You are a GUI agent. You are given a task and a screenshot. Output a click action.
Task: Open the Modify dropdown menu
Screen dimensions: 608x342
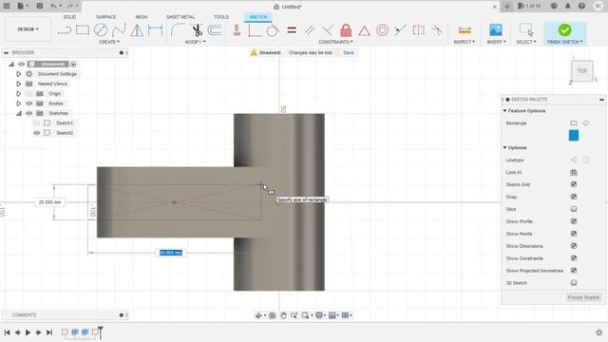click(195, 42)
